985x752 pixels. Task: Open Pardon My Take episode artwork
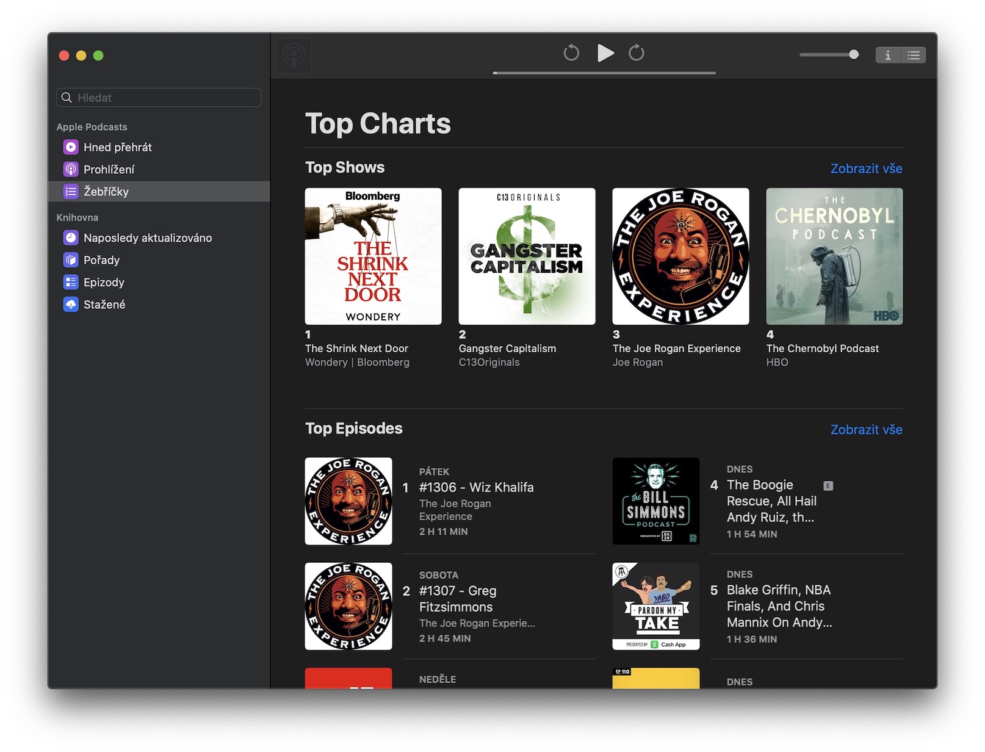tap(656, 606)
